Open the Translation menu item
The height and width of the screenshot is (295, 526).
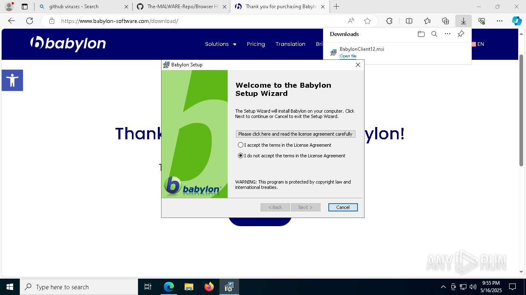[x=290, y=44]
